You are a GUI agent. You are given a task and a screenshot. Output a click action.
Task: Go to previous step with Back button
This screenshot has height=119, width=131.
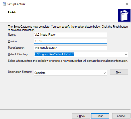click(81, 116)
